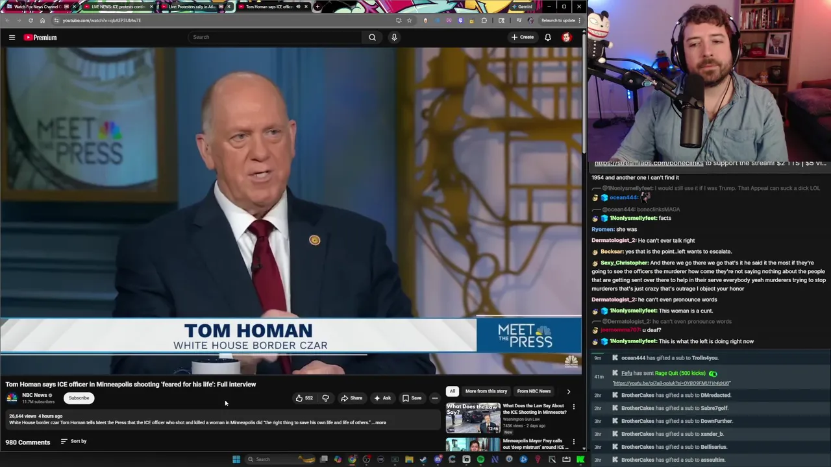Image resolution: width=831 pixels, height=467 pixels.
Task: Close the 'Watch Fox News Channel' tab
Action: coord(74,6)
